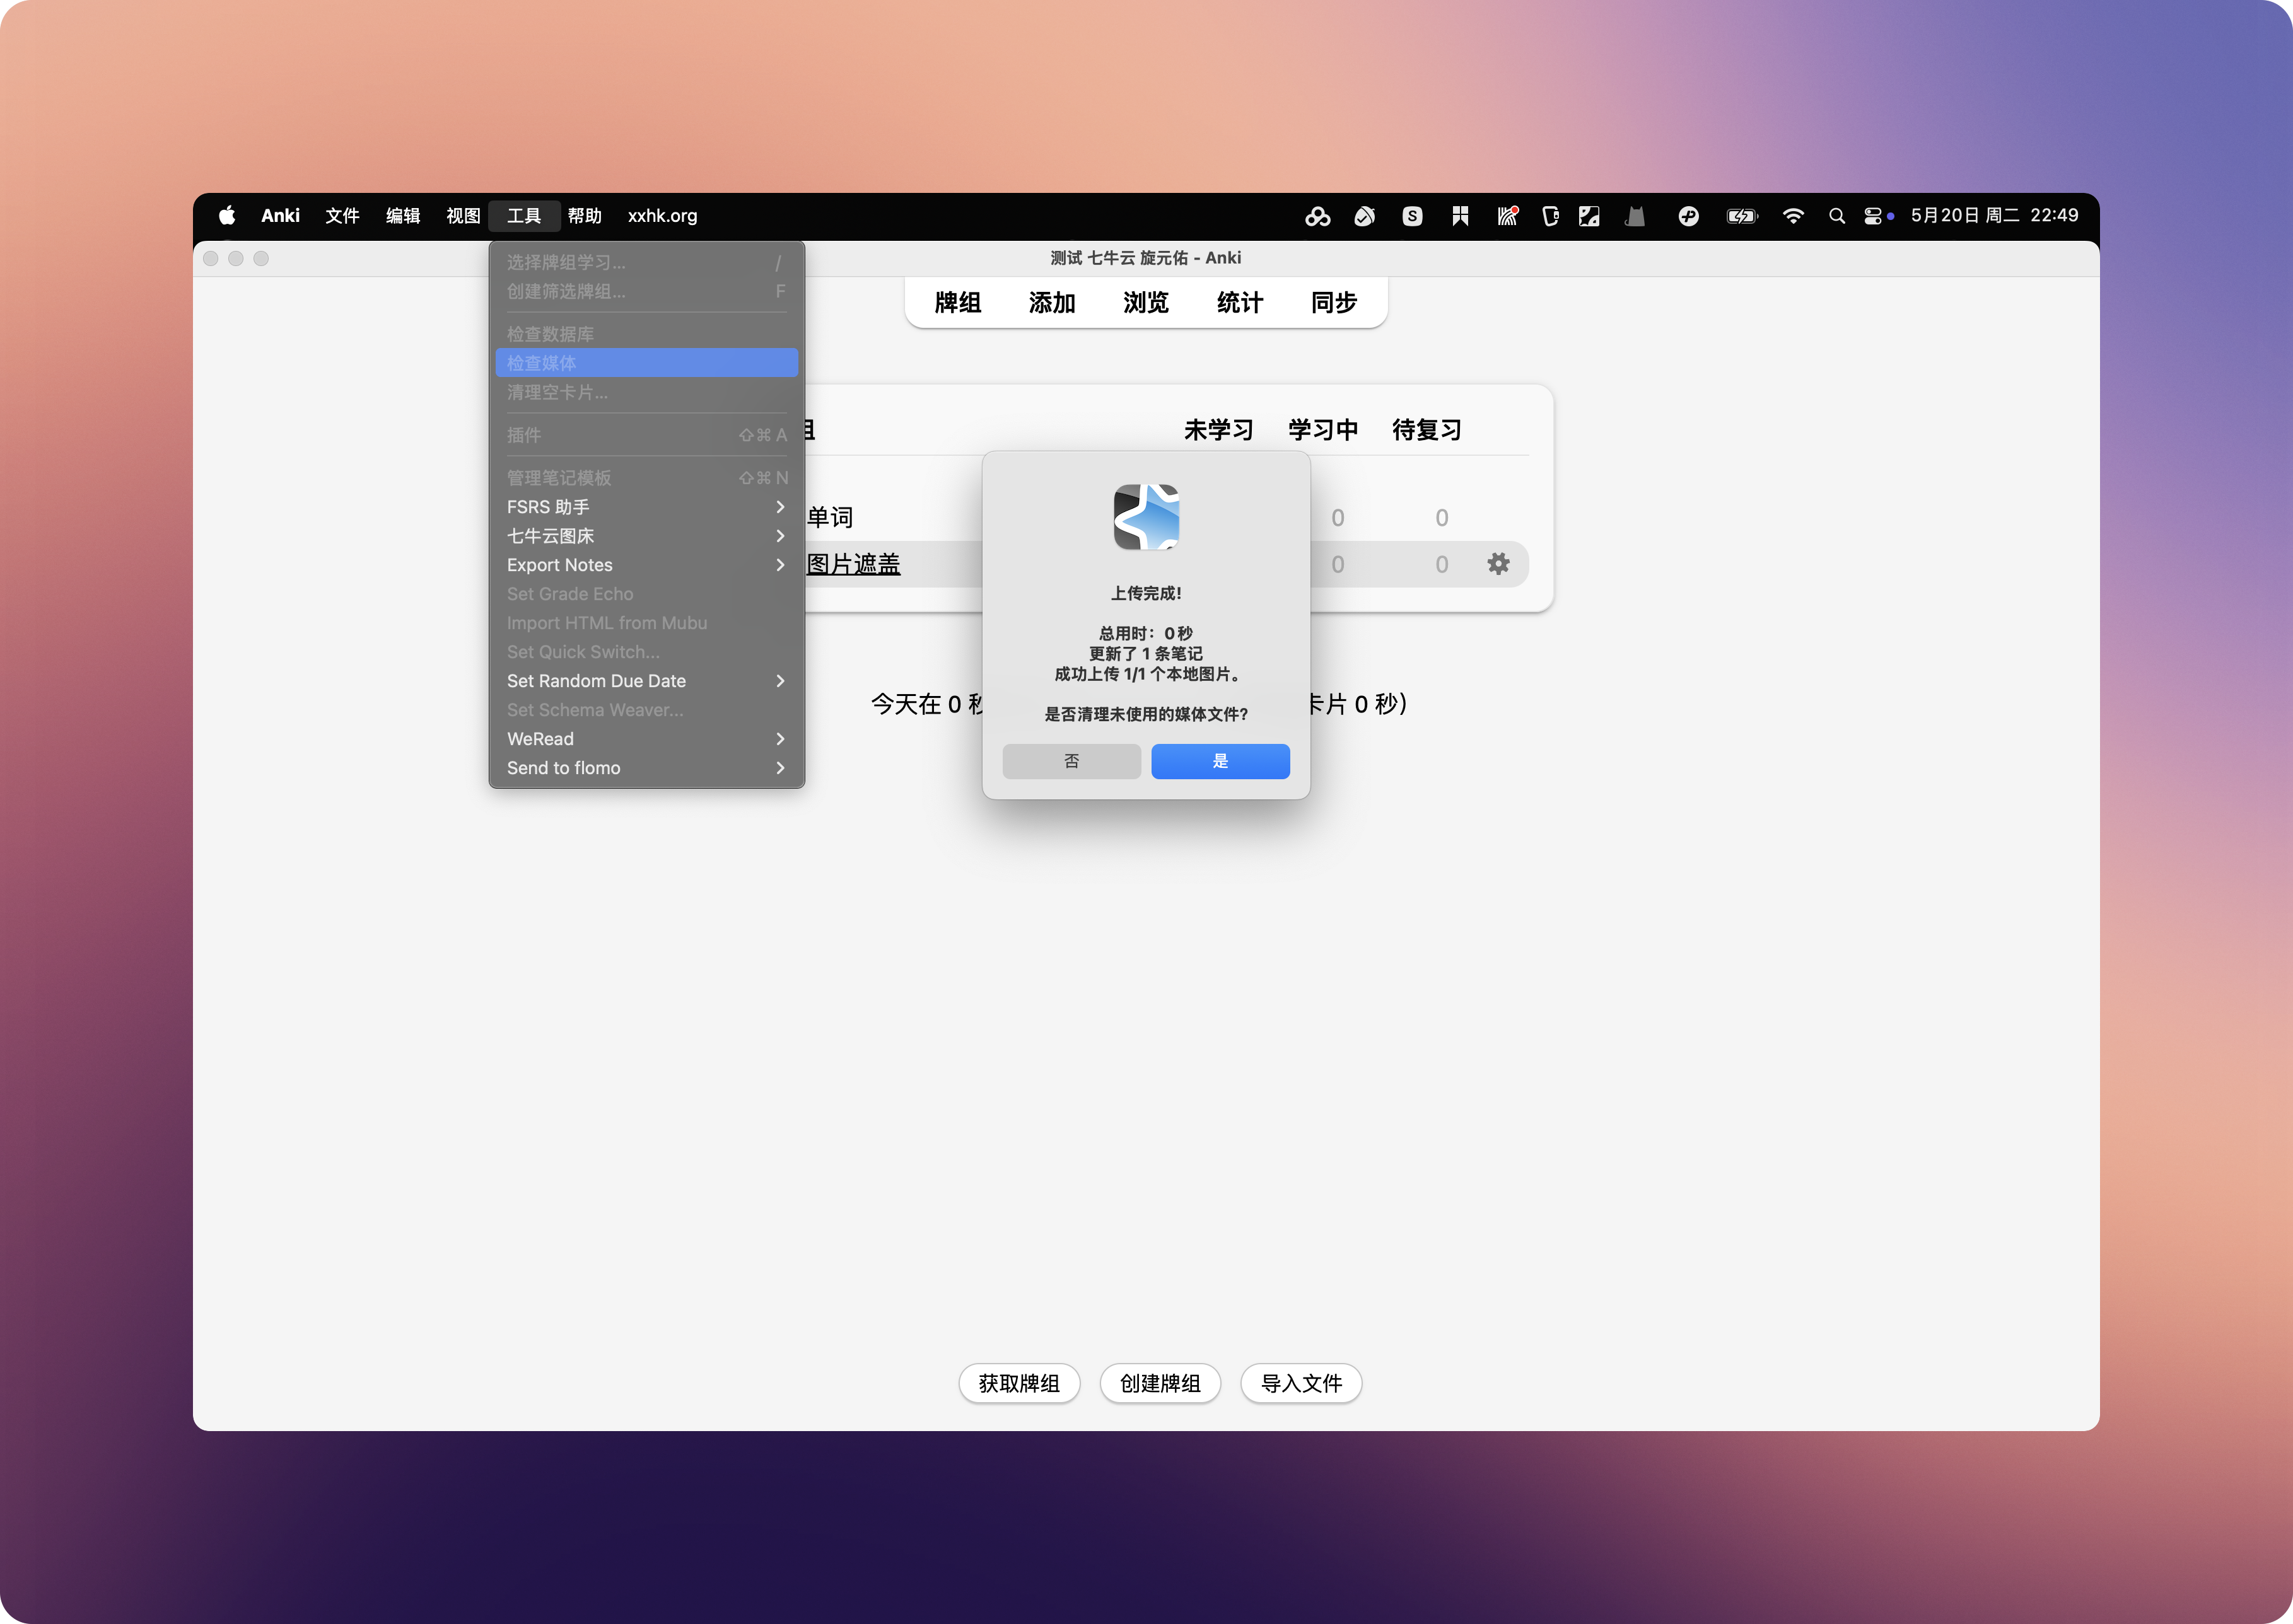Click the 同步 sync tab
This screenshot has width=2293, height=1624.
point(1334,303)
